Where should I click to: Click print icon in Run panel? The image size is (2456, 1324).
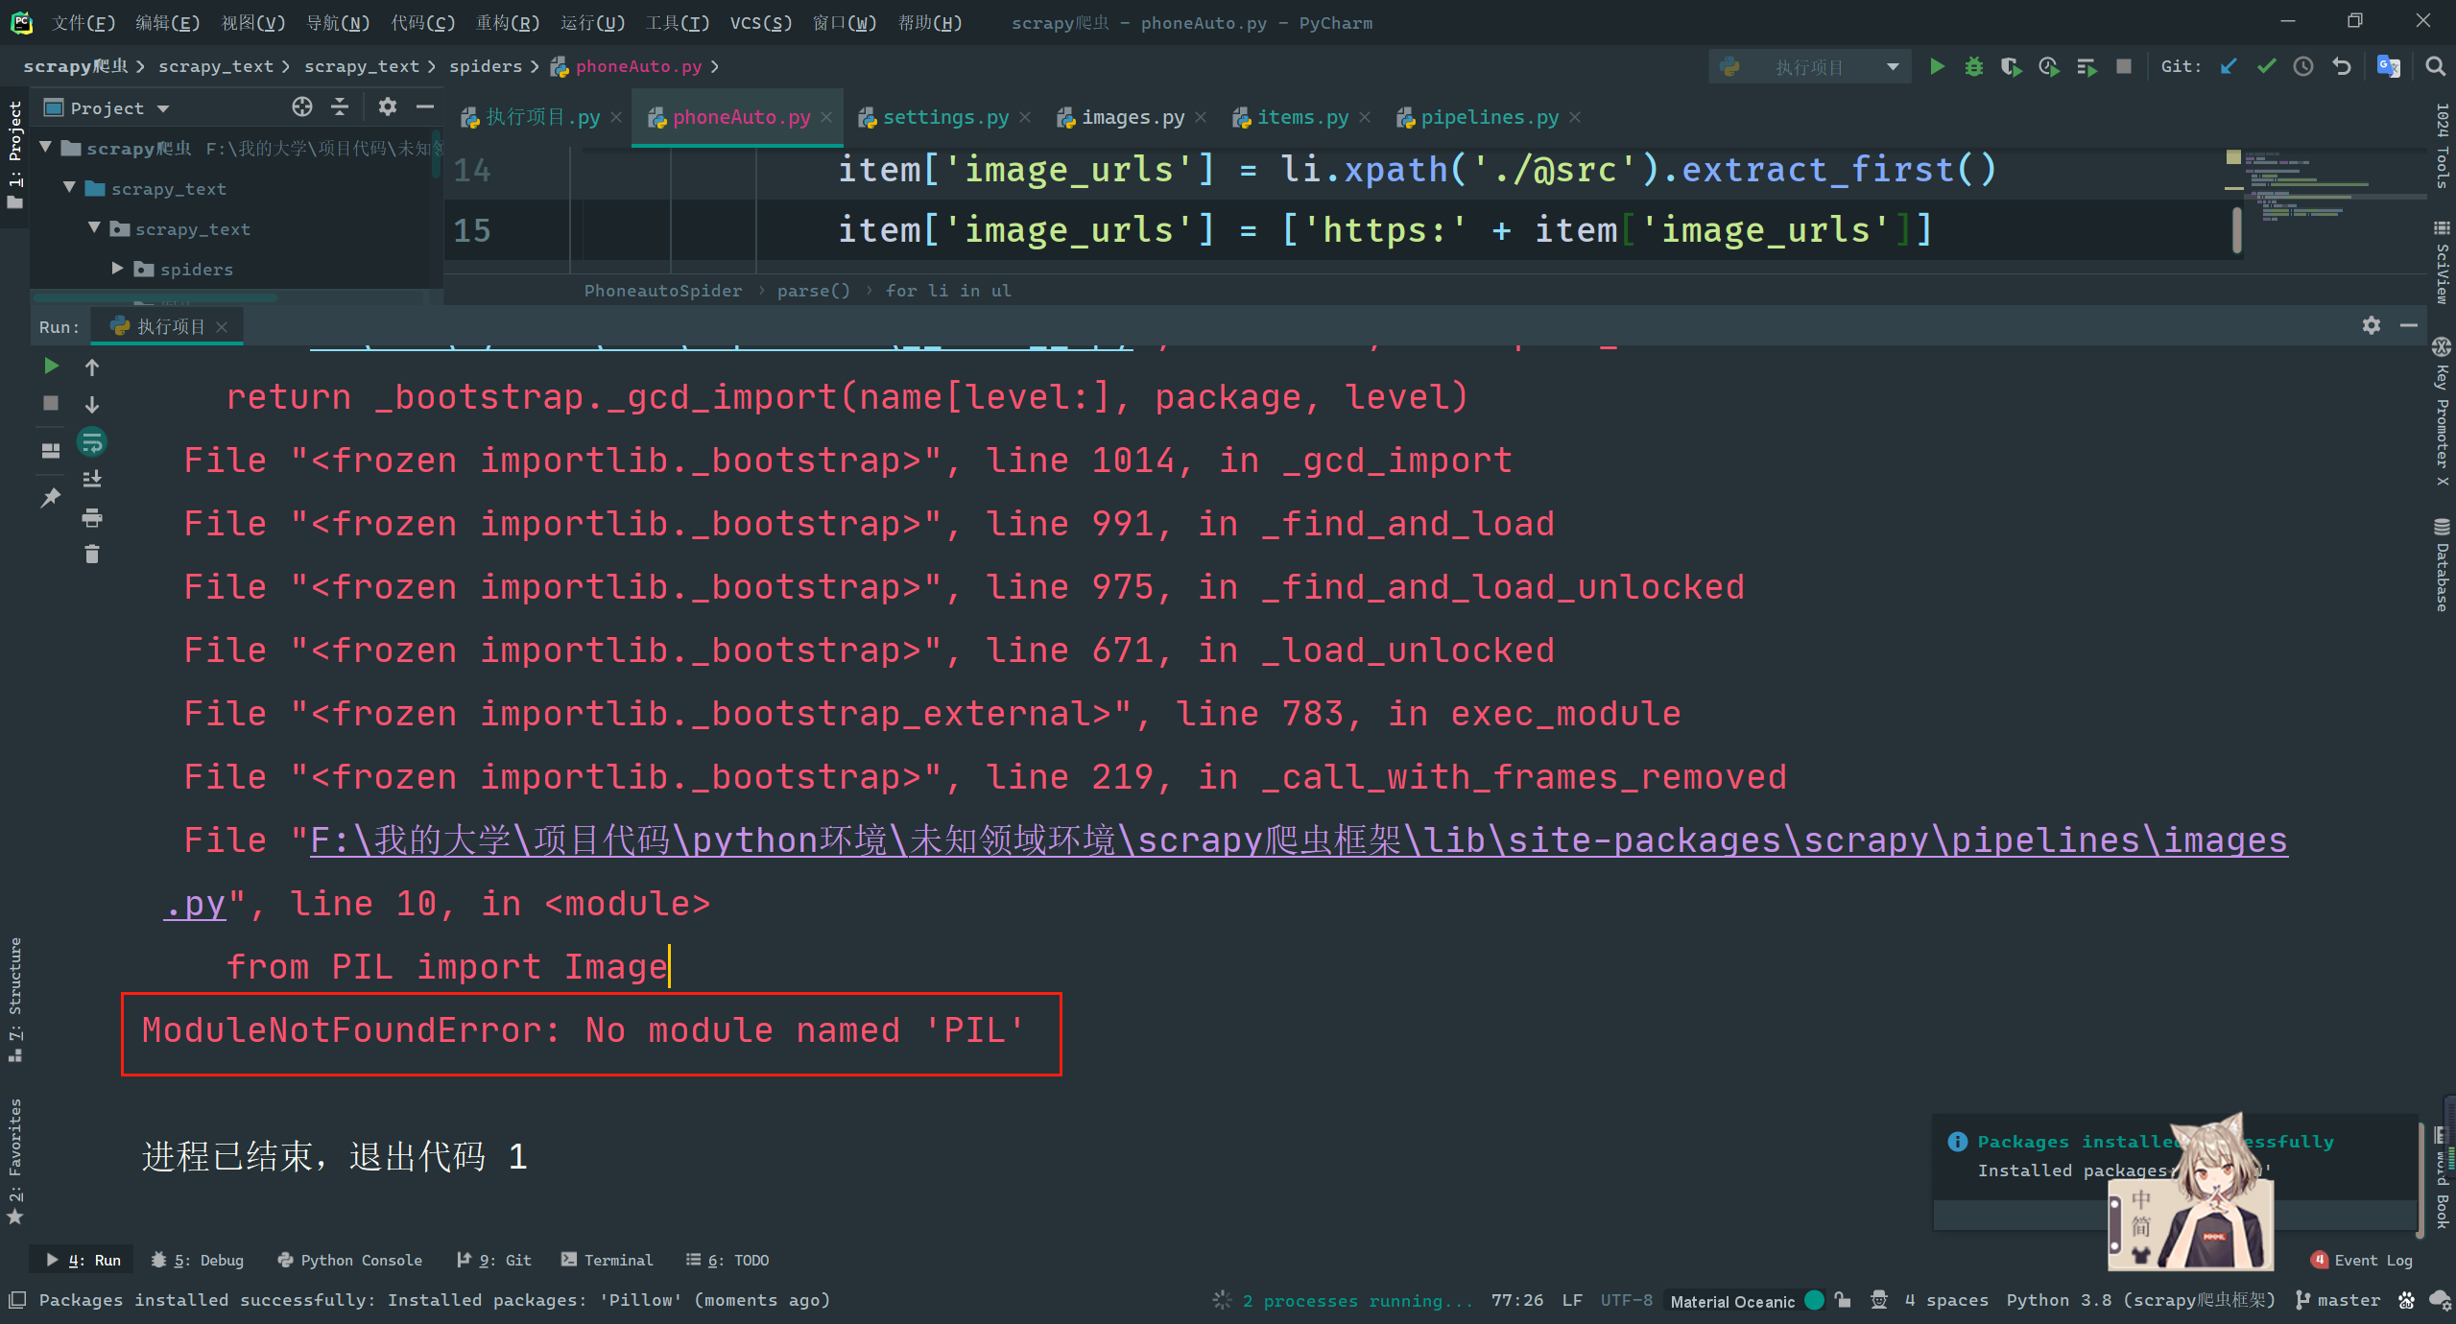coord(92,518)
